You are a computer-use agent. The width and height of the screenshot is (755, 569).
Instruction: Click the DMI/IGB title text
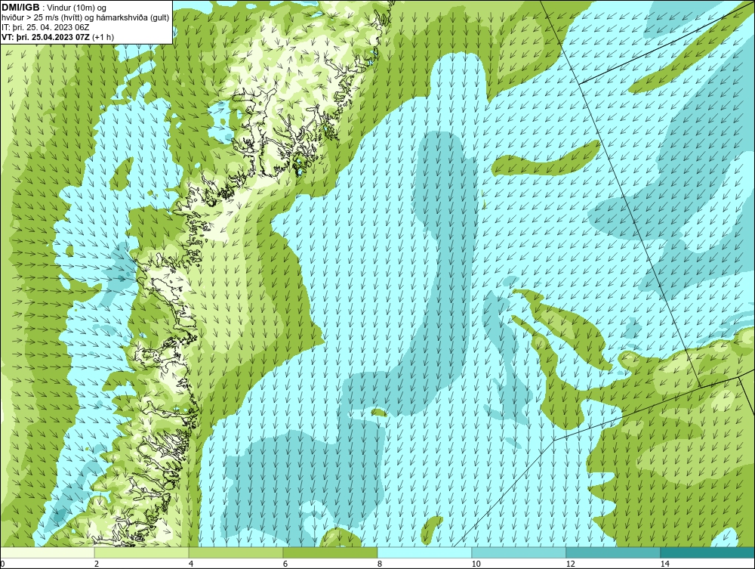coord(20,8)
